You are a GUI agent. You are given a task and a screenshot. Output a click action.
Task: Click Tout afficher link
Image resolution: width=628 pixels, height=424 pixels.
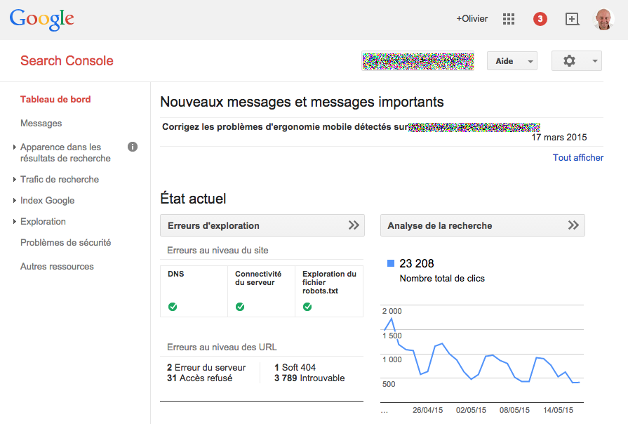pos(578,157)
